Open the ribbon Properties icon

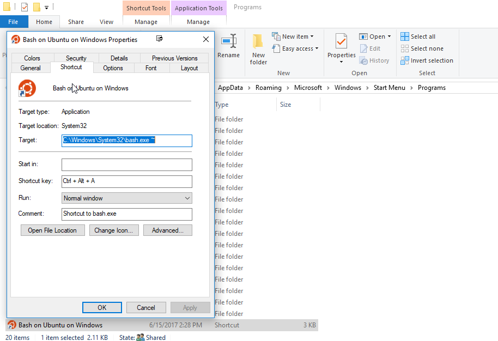click(341, 41)
